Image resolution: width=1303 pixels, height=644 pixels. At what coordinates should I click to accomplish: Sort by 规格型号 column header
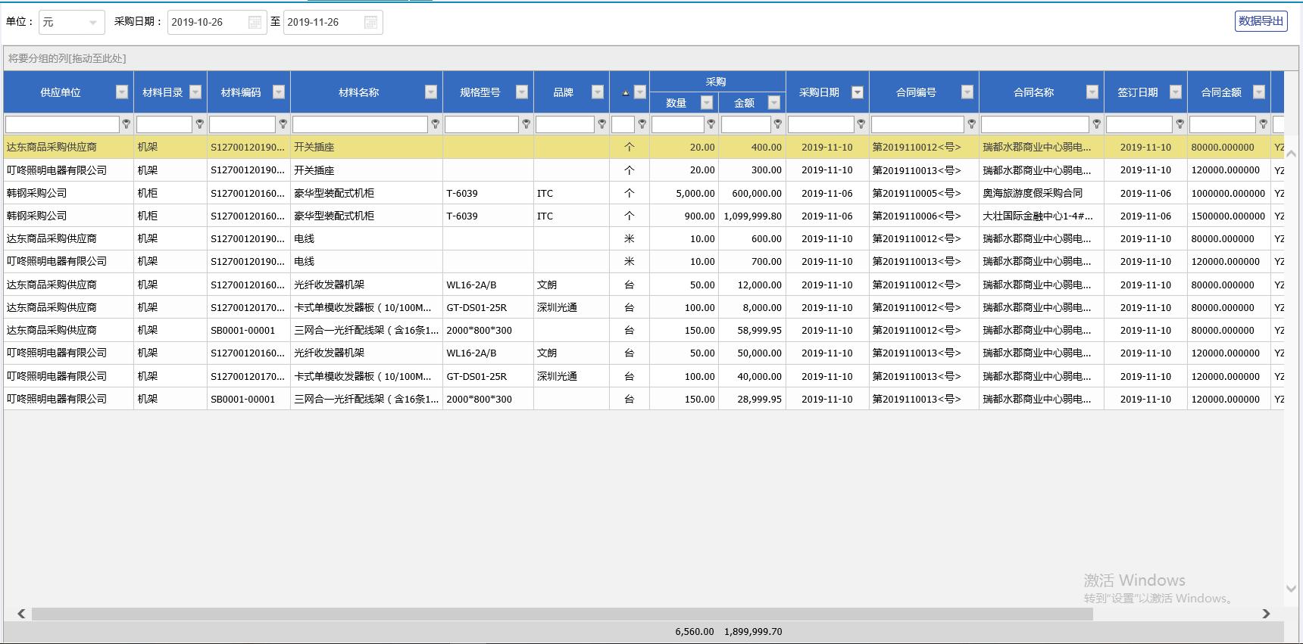(x=480, y=92)
